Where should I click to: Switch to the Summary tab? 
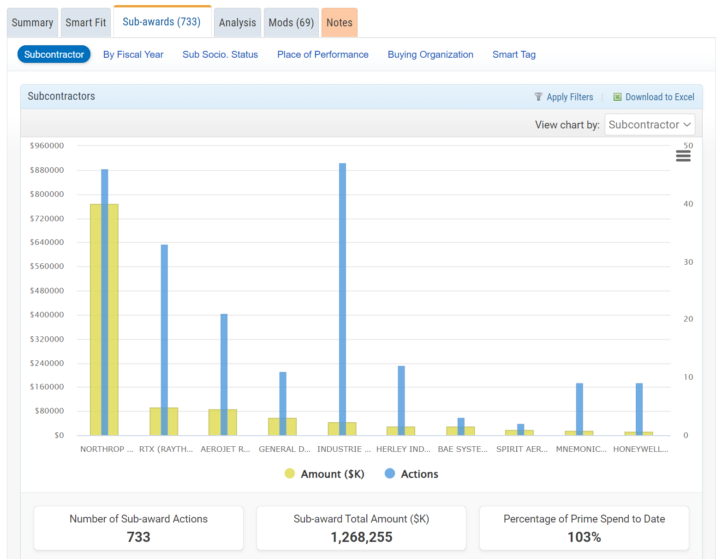tap(32, 23)
